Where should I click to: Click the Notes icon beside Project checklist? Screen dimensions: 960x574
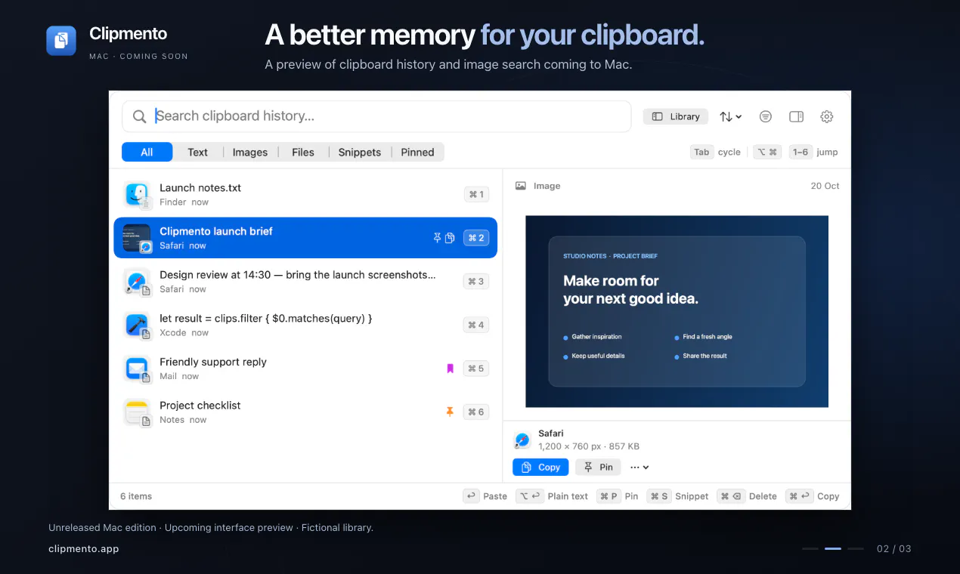point(137,412)
